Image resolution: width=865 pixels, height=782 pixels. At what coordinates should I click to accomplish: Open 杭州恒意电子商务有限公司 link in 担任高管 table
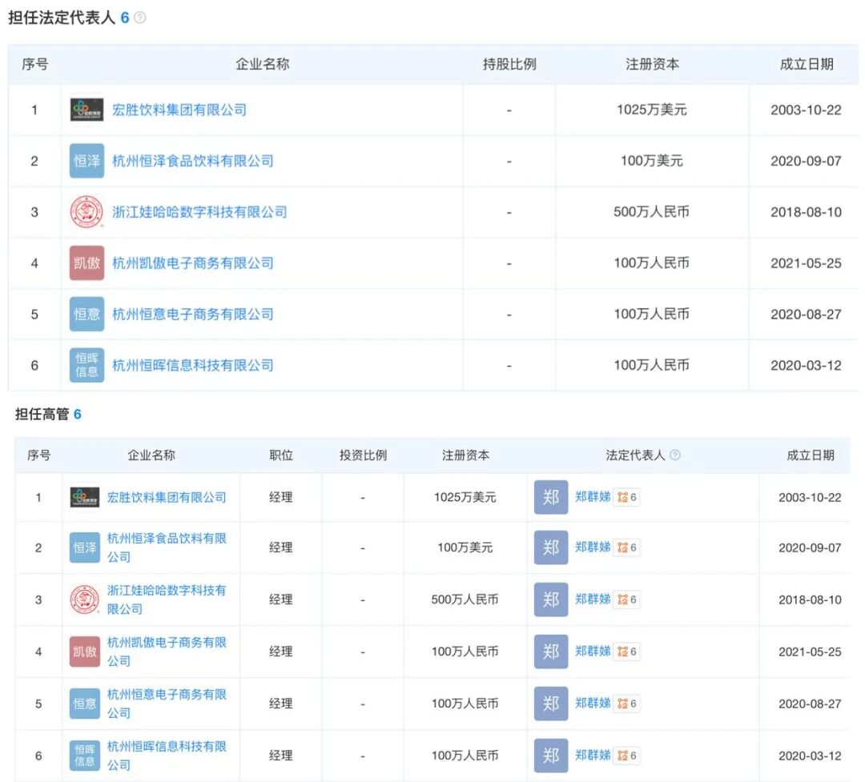(x=167, y=704)
